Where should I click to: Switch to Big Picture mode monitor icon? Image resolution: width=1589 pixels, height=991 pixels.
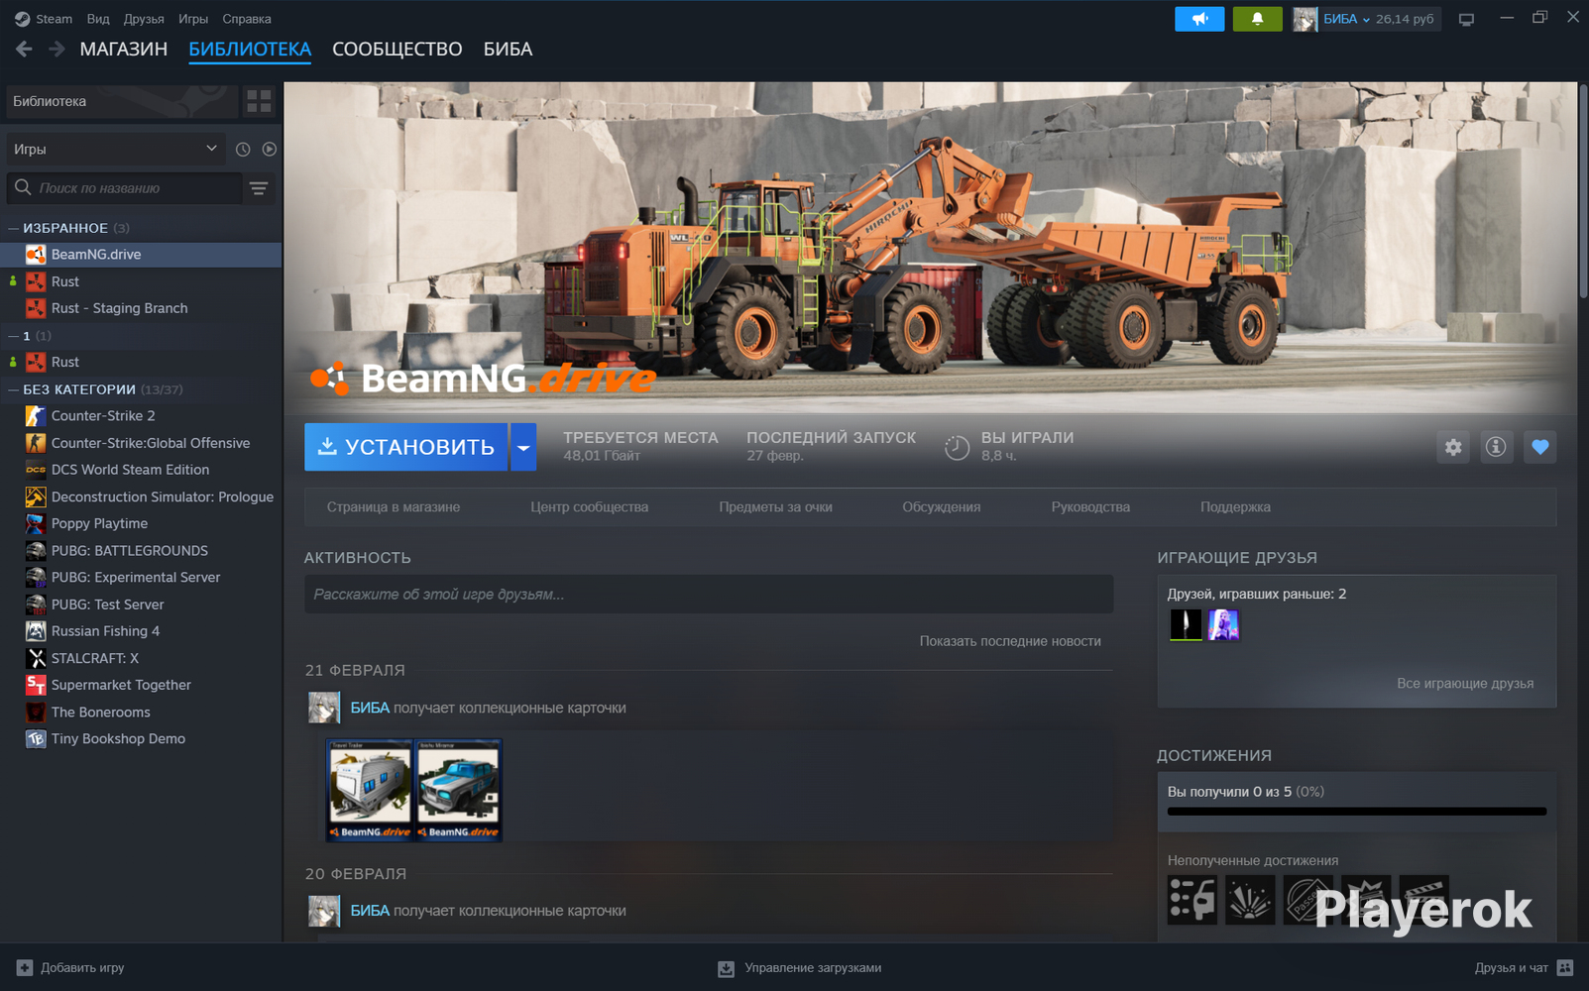click(x=1466, y=19)
